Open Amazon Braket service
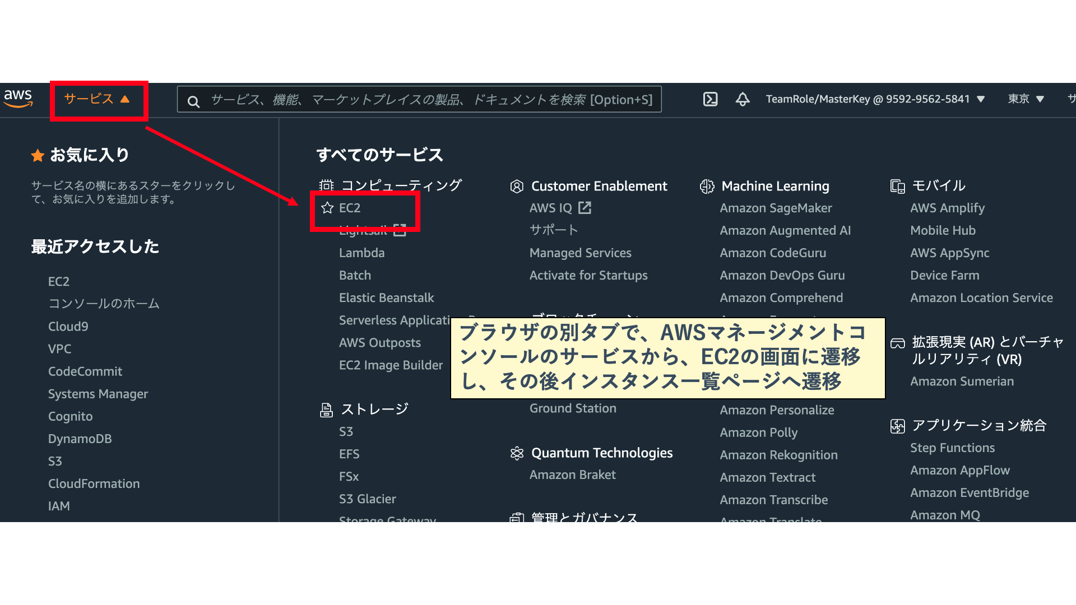 click(572, 474)
